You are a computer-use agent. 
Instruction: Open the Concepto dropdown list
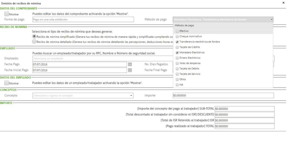pos(131,95)
